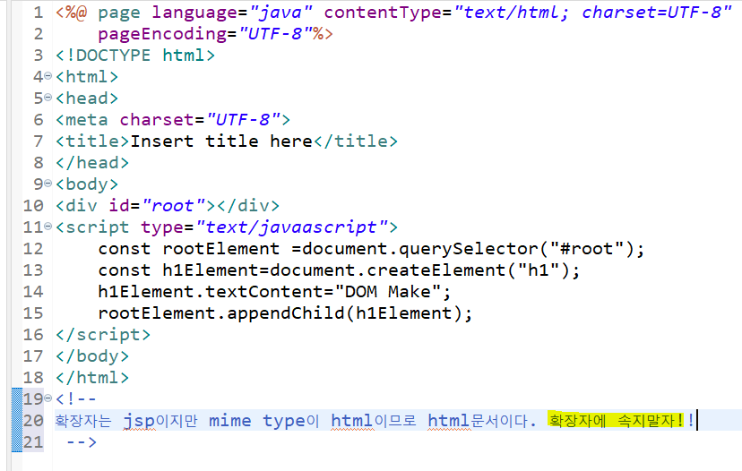742x471 pixels.
Task: Click 'mime type' in the comment
Action: [258, 420]
